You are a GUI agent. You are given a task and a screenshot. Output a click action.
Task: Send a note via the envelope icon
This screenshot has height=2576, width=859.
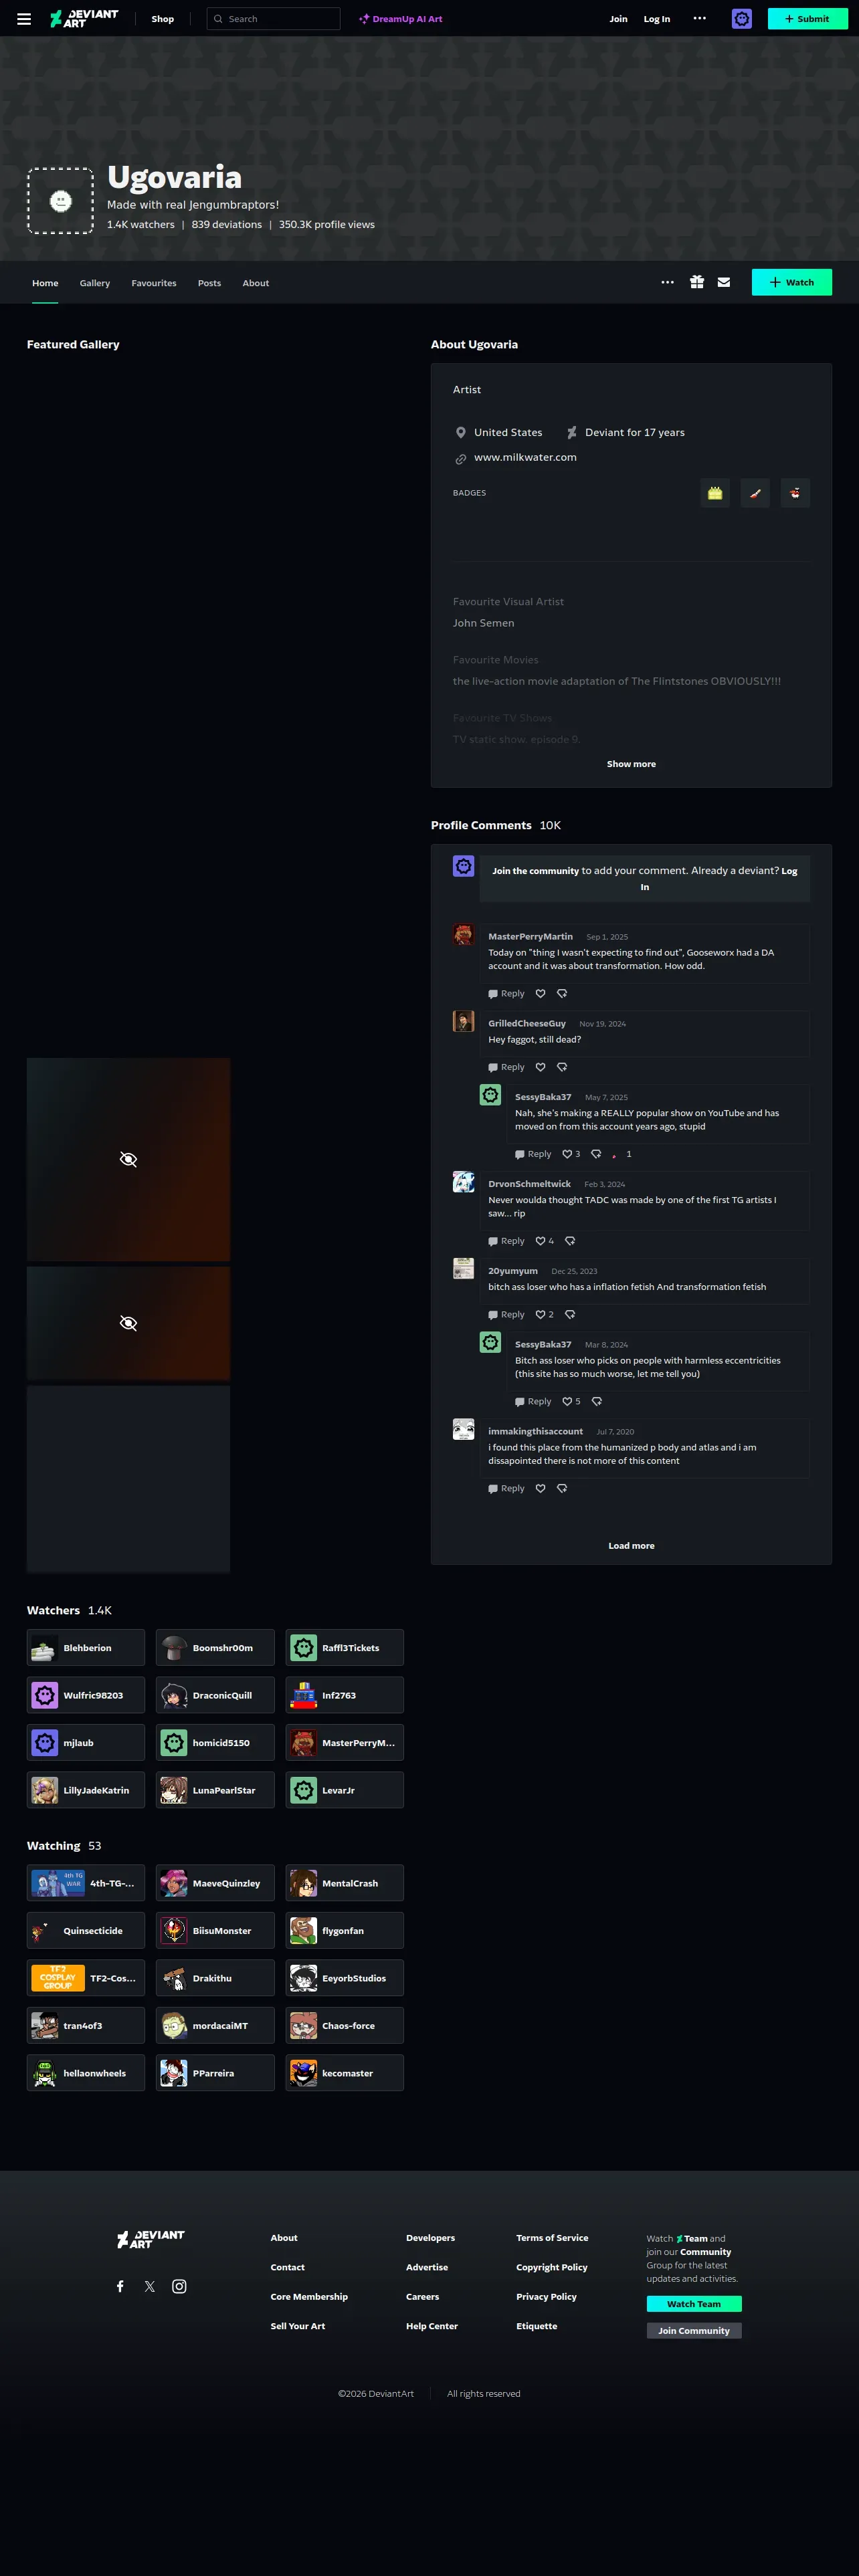pos(724,283)
